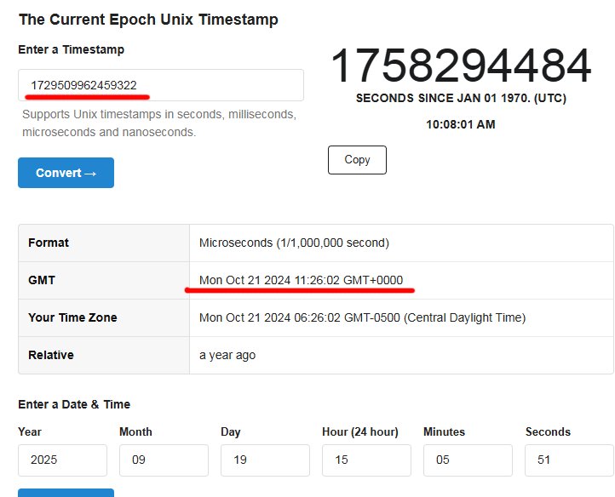Click the 'GMT' row label

pos(42,280)
